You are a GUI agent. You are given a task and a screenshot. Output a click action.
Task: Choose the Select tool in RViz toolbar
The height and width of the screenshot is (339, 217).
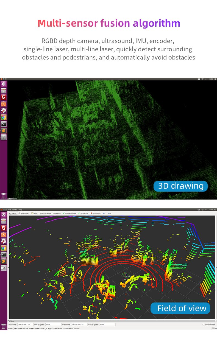click(x=35, y=213)
